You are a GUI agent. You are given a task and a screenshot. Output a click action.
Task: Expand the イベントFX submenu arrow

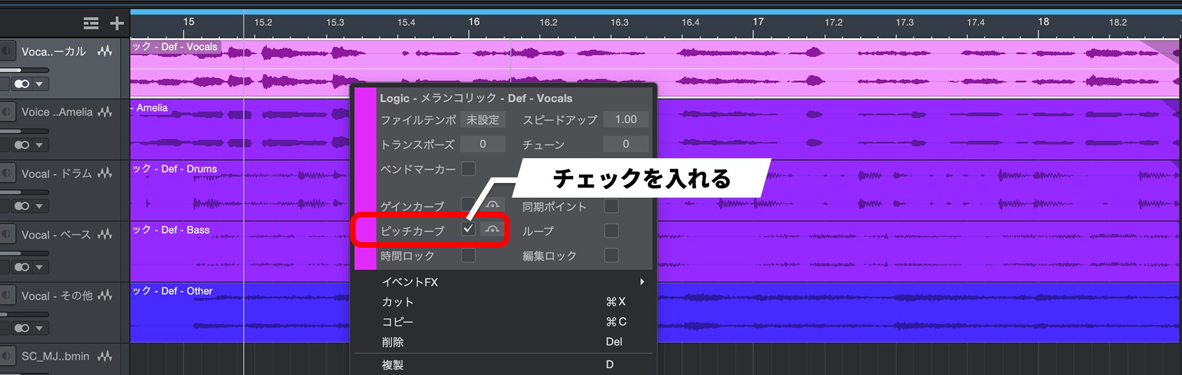[x=642, y=282]
